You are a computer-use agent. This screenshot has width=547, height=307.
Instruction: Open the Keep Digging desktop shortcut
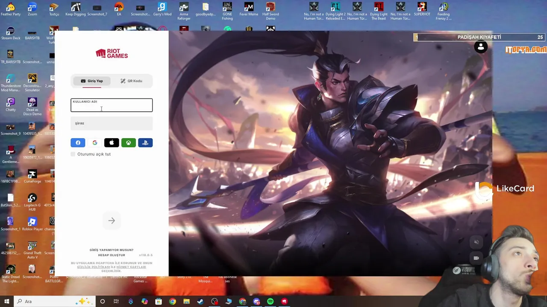point(76,10)
